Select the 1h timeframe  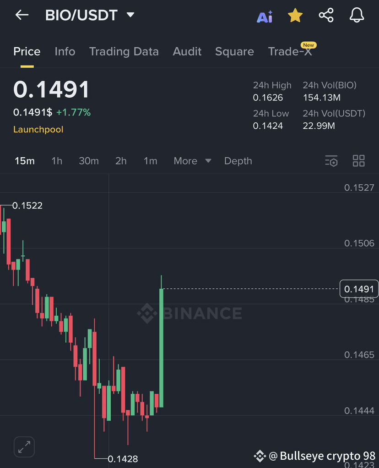coord(57,161)
